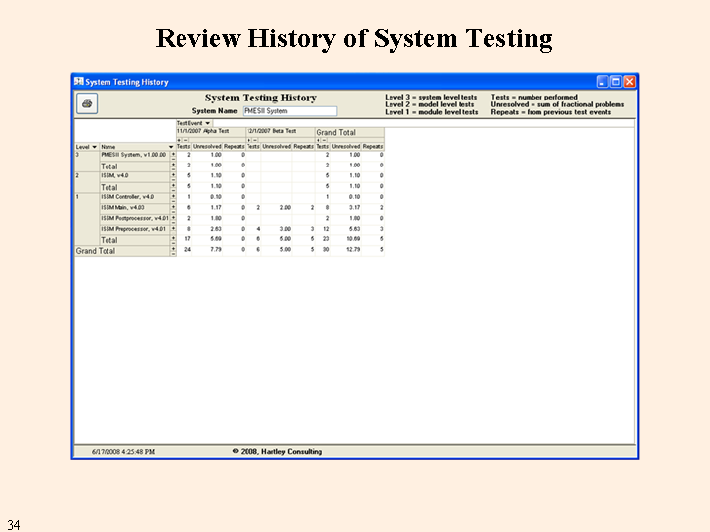Select the ISSM Main, v4.03 row label
The height and width of the screenshot is (532, 710).
pyautogui.click(x=134, y=208)
